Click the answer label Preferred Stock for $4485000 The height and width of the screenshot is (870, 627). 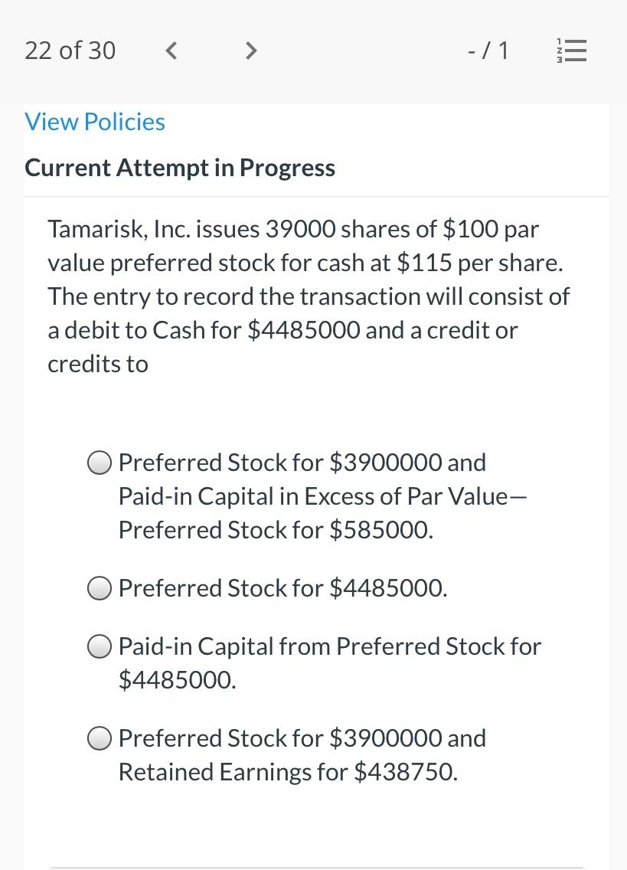(283, 588)
